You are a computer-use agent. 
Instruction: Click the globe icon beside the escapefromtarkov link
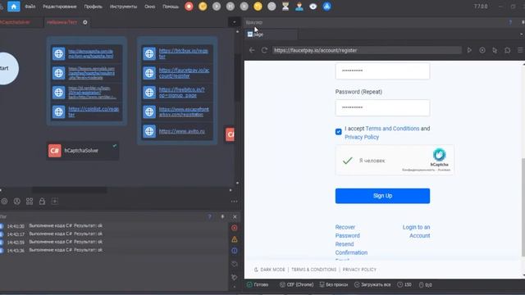pos(149,111)
